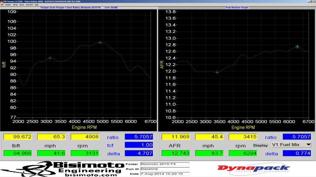Click the yellow 45.4 mph readout

click(x=209, y=136)
